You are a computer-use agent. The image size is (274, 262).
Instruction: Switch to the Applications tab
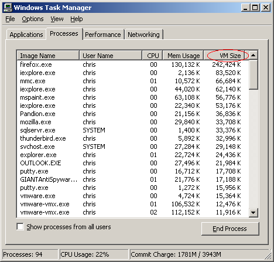pyautogui.click(x=26, y=35)
